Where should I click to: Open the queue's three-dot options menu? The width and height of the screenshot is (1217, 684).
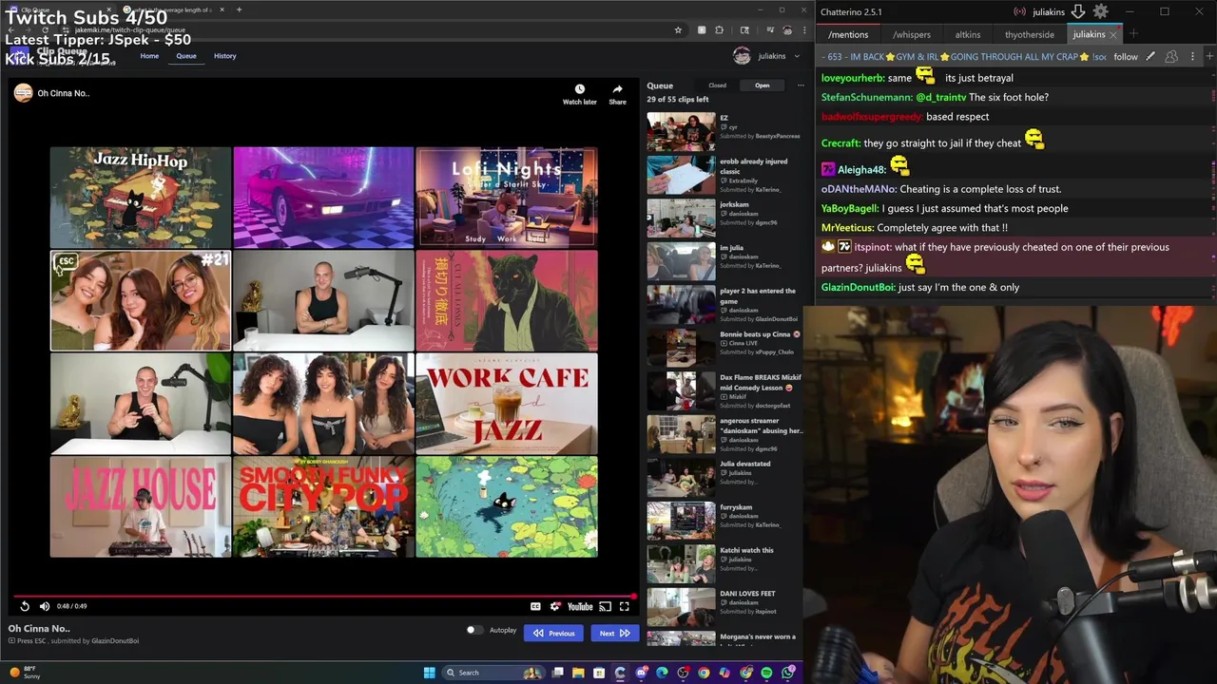coord(801,85)
